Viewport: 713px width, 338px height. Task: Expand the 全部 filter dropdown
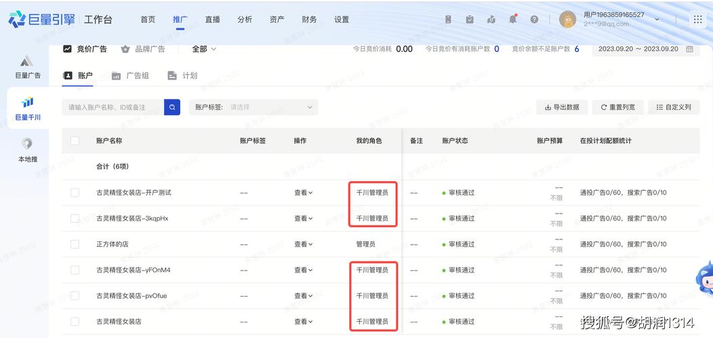click(x=204, y=49)
